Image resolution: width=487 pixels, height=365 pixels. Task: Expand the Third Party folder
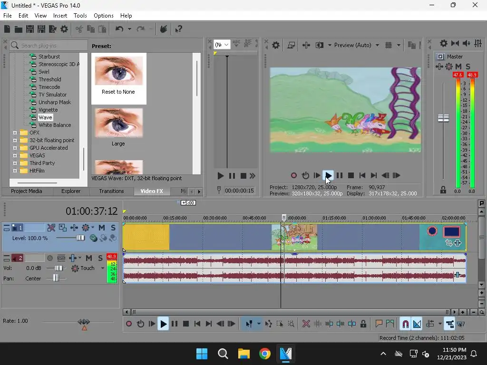tap(15, 163)
